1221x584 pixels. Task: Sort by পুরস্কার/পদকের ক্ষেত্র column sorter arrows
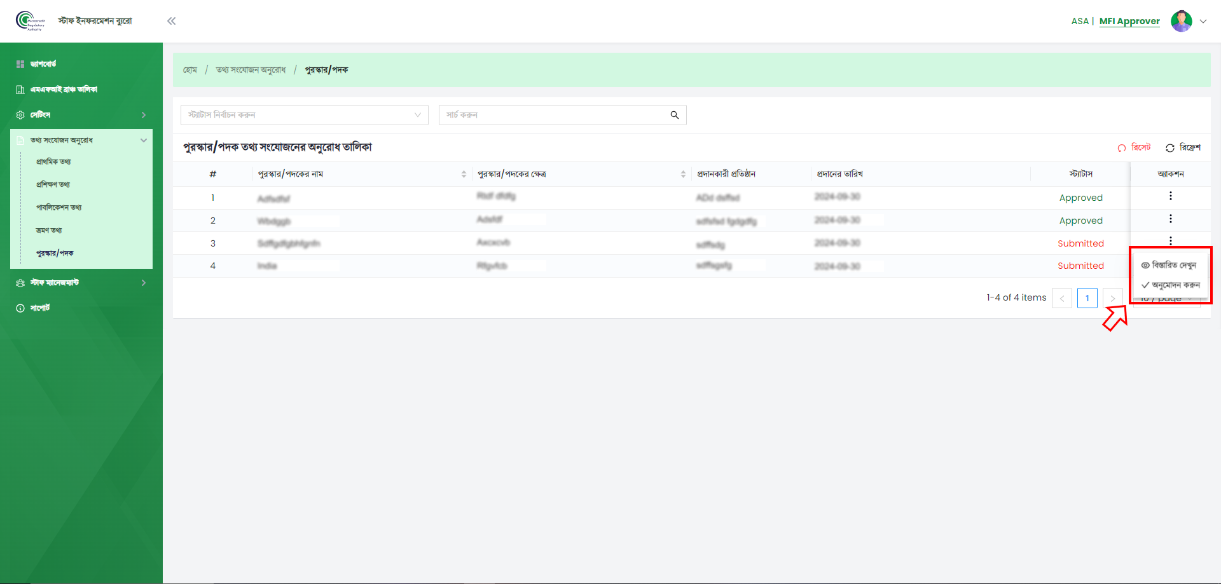pyautogui.click(x=683, y=174)
